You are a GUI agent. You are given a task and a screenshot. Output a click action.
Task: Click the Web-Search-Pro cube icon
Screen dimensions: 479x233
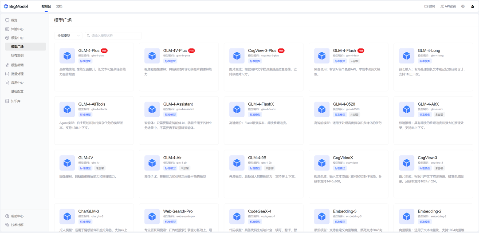[152, 217]
